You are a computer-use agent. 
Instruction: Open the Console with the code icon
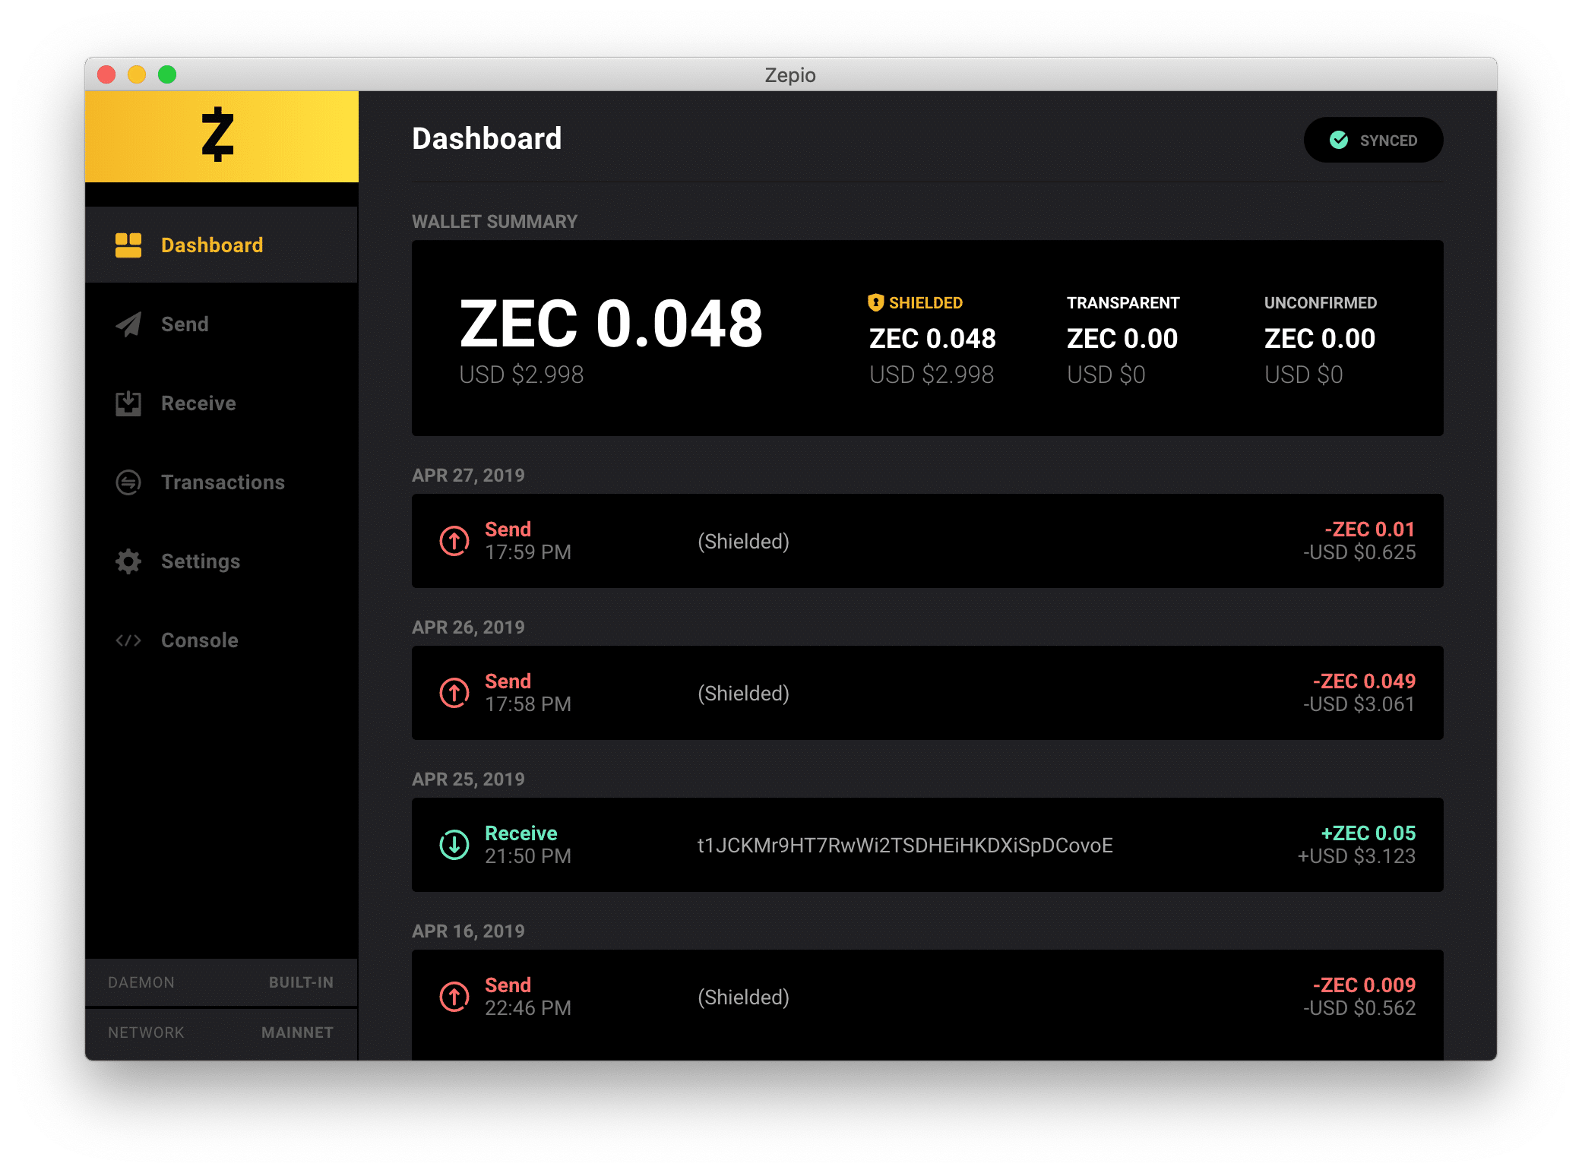129,640
